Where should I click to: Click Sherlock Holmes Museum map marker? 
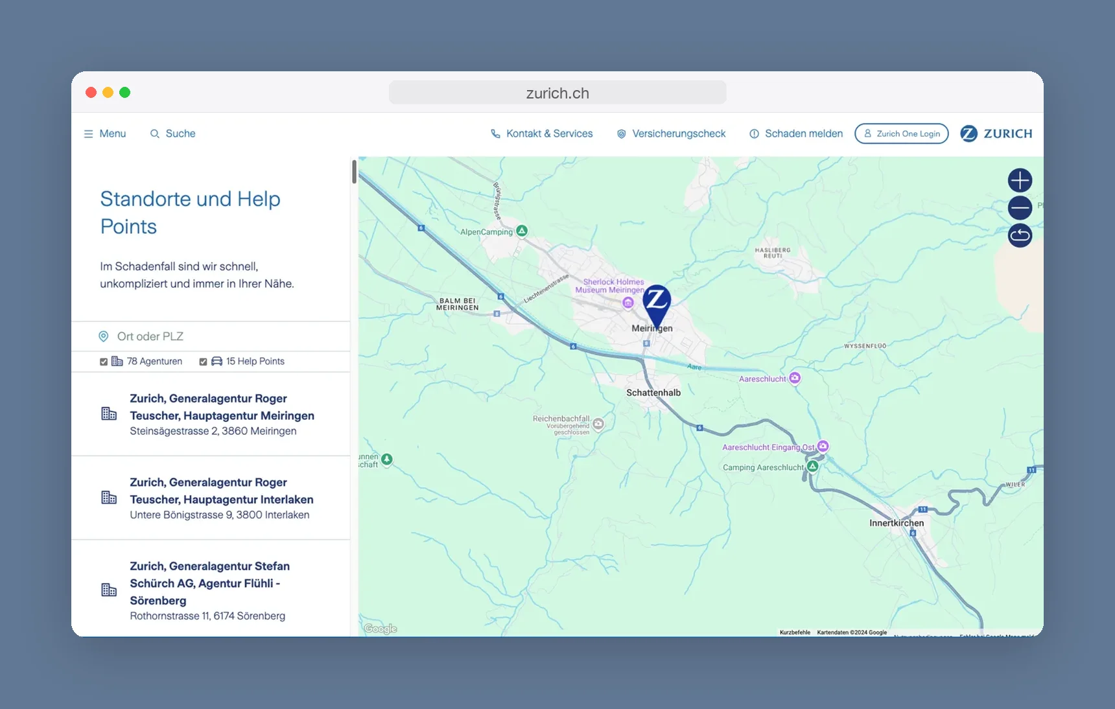[628, 302]
